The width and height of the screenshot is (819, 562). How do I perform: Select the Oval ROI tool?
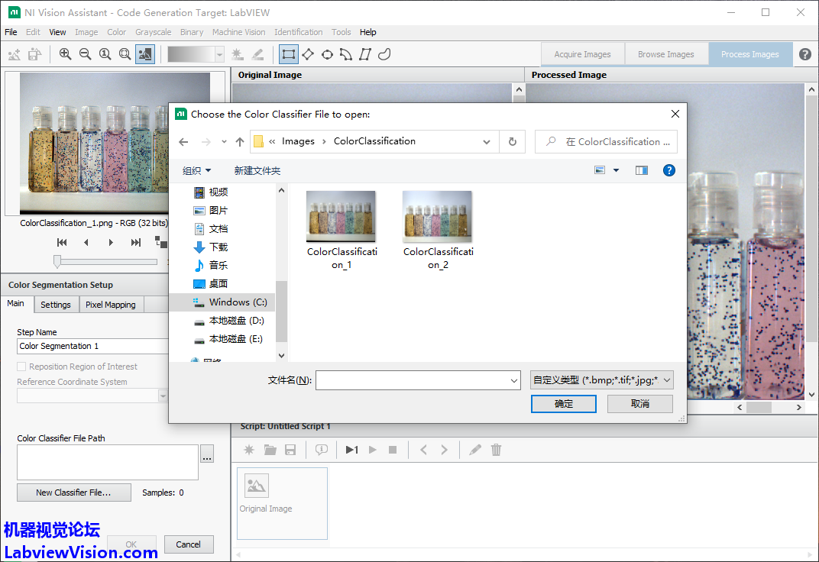327,54
